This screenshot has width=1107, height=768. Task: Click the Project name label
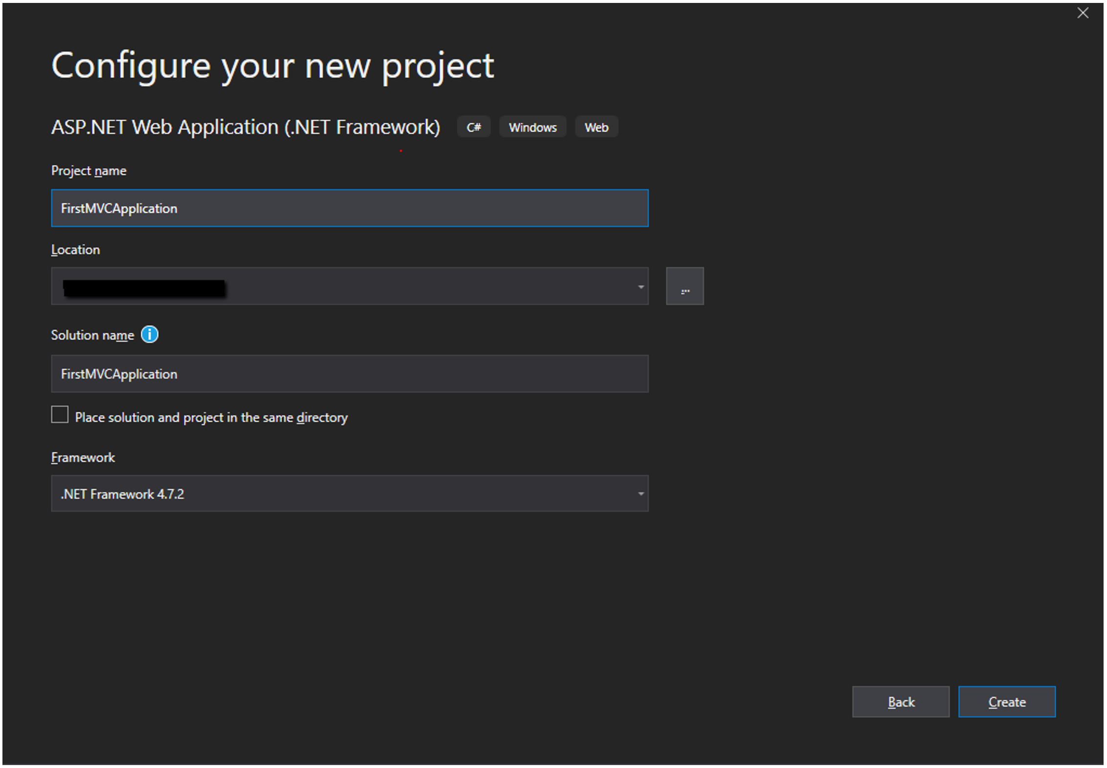pos(88,171)
